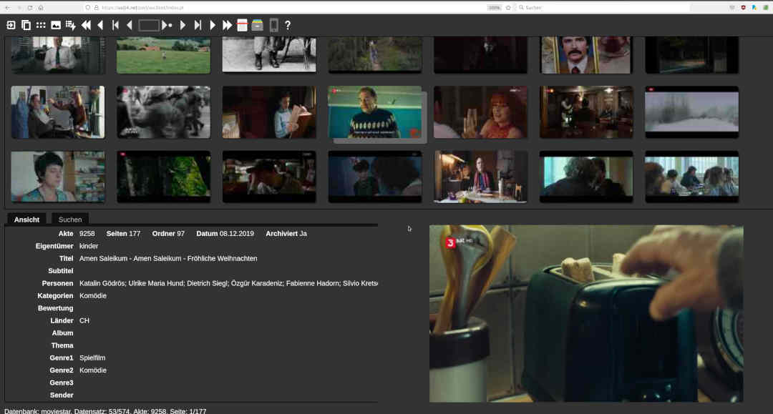Click the browser Suchen search box
The image size is (773, 414).
click(604, 8)
